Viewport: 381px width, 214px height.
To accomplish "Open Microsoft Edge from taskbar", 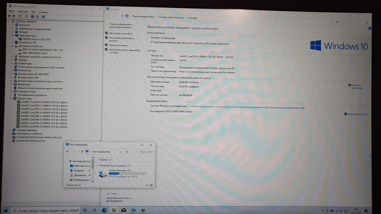I will [104, 210].
